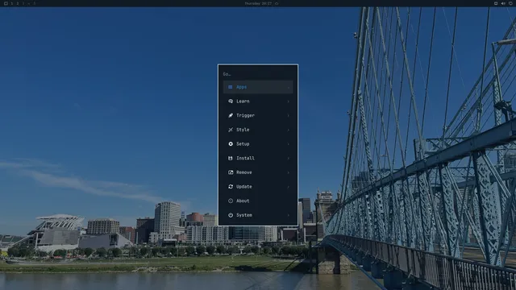Expand Setup submenu chevron
The width and height of the screenshot is (516, 290).
(x=289, y=144)
